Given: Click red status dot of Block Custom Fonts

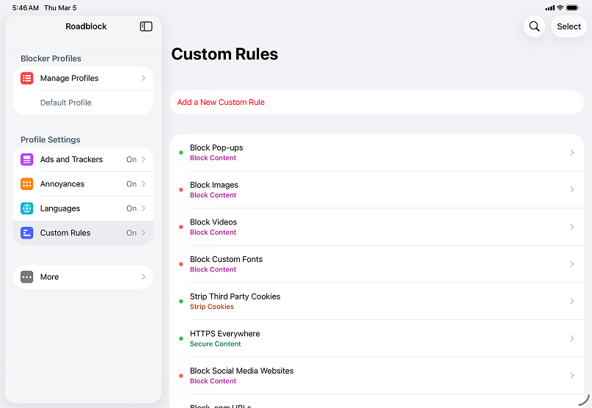Looking at the screenshot, I should tap(181, 264).
